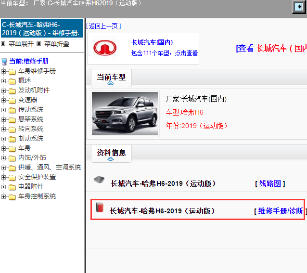The height and width of the screenshot is (273, 307).
Task: Open the 长城汽车(国内) brand link
Action: (x=152, y=42)
